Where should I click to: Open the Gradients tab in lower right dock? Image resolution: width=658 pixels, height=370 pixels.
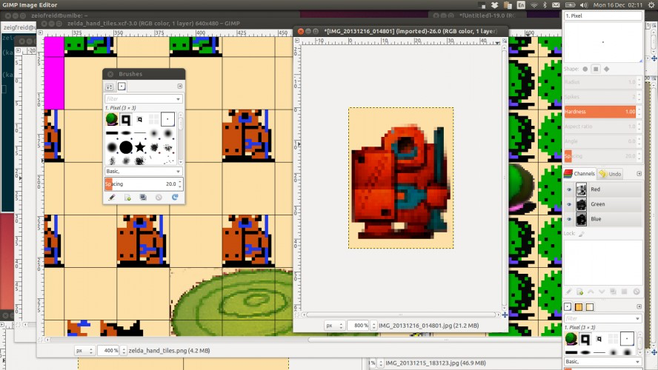[x=590, y=307]
